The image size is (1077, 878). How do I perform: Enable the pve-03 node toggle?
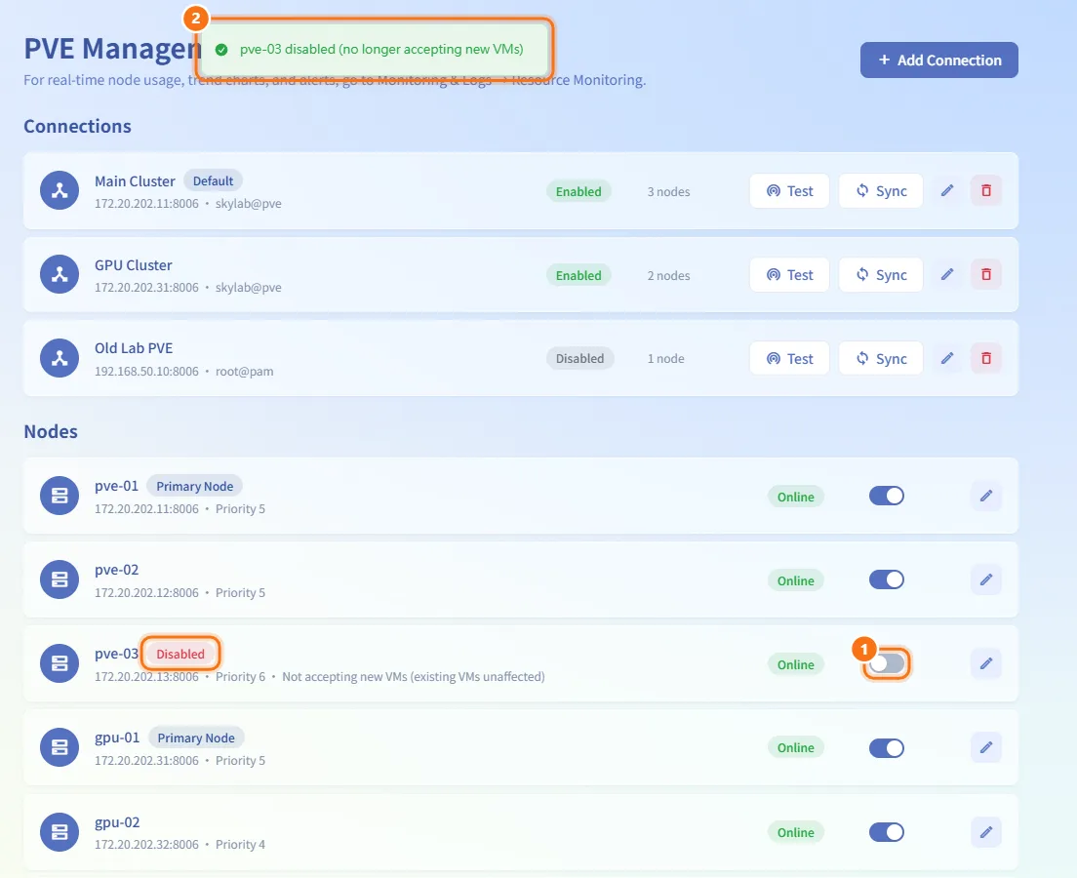(887, 663)
